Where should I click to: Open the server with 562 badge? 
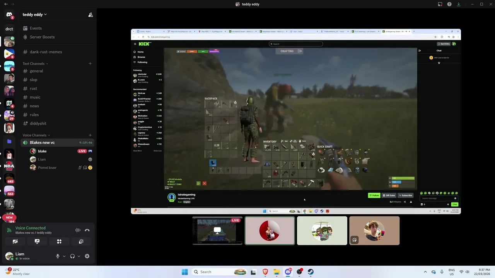pyautogui.click(x=9, y=191)
